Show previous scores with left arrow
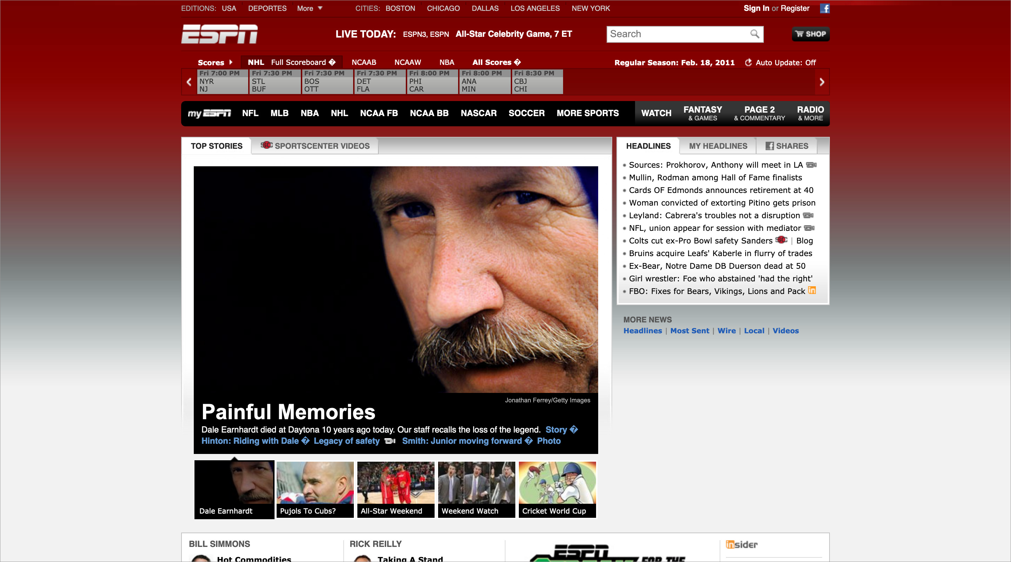The image size is (1011, 562). 189,82
